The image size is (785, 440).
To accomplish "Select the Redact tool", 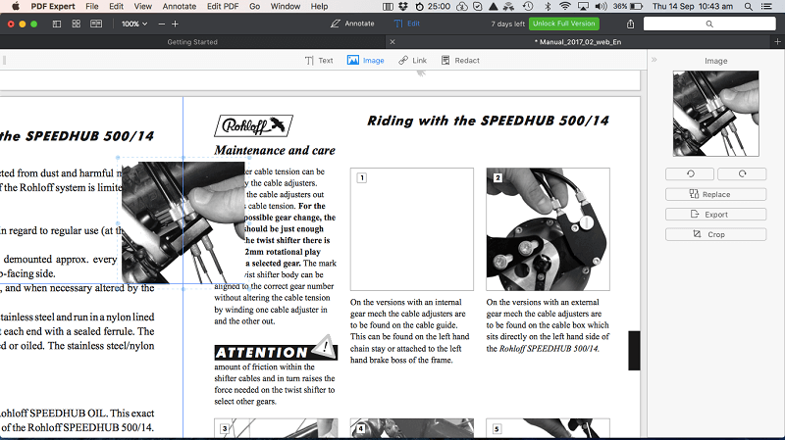I will 460,61.
